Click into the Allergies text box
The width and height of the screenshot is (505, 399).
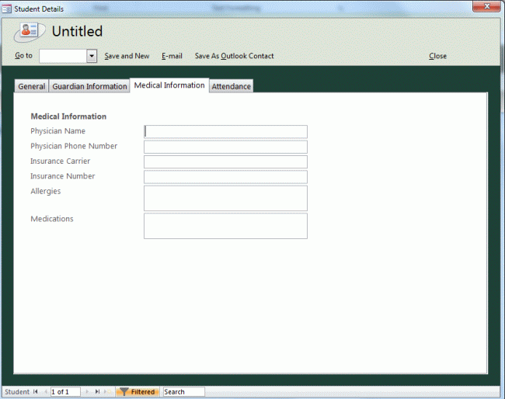pos(225,198)
